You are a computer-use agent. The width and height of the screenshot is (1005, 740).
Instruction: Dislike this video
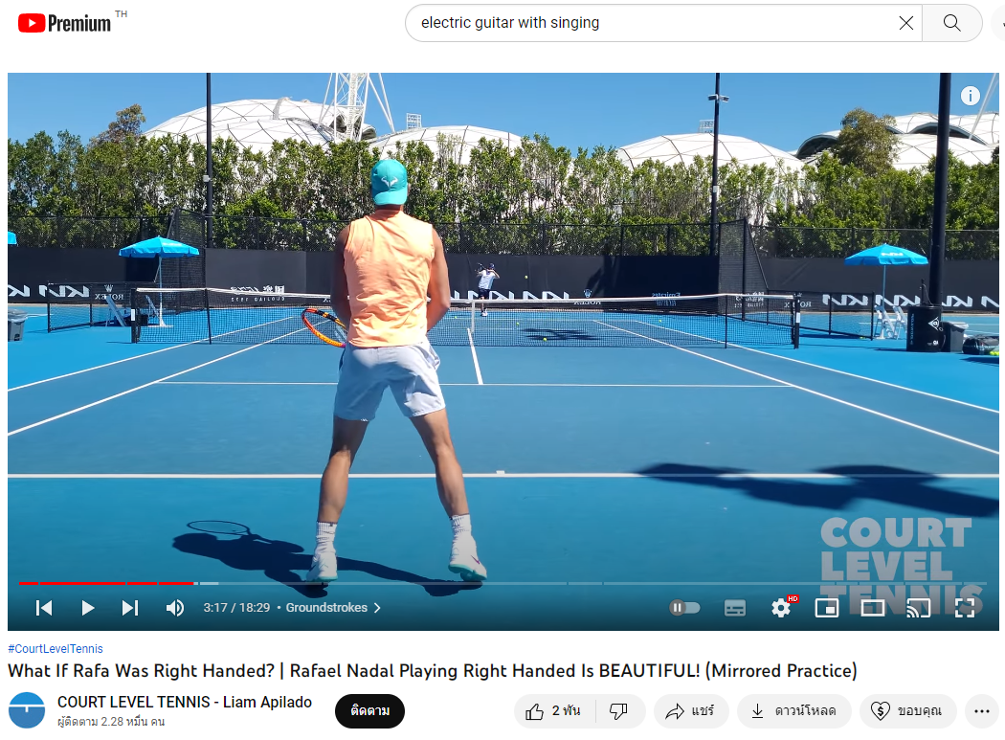click(x=618, y=710)
